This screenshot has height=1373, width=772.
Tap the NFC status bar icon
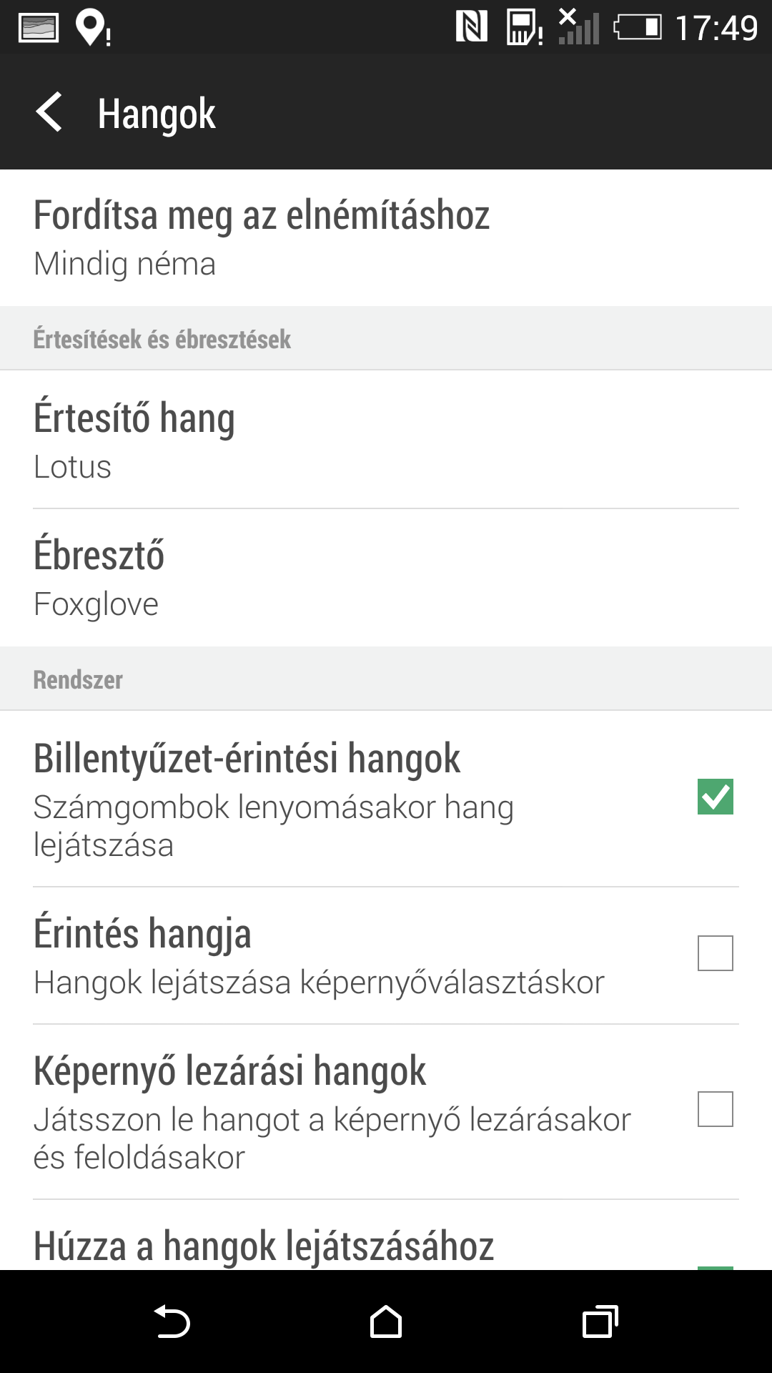coord(472,27)
